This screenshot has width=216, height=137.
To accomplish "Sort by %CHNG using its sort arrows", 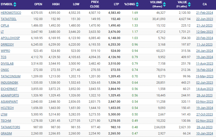I will point(137,4).
